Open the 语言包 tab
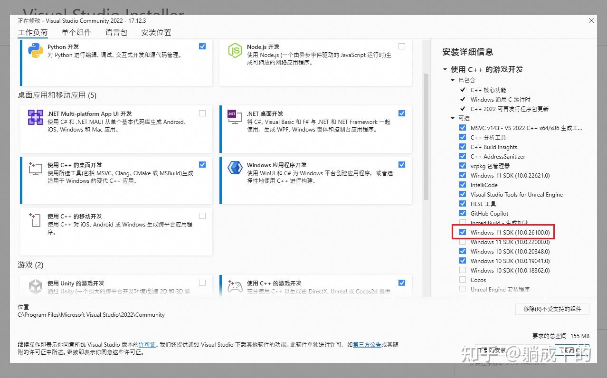607x378 pixels. coord(116,32)
